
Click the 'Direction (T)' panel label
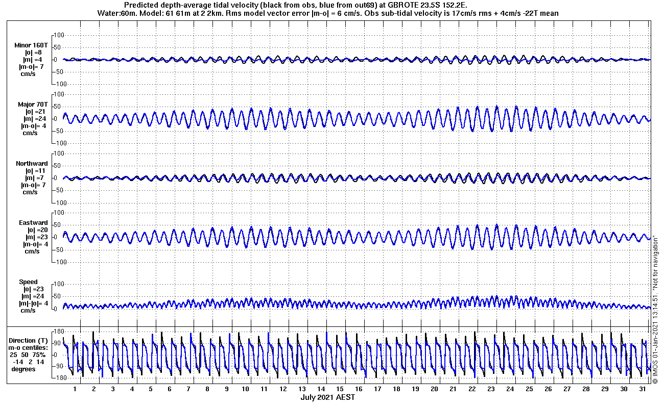point(29,341)
